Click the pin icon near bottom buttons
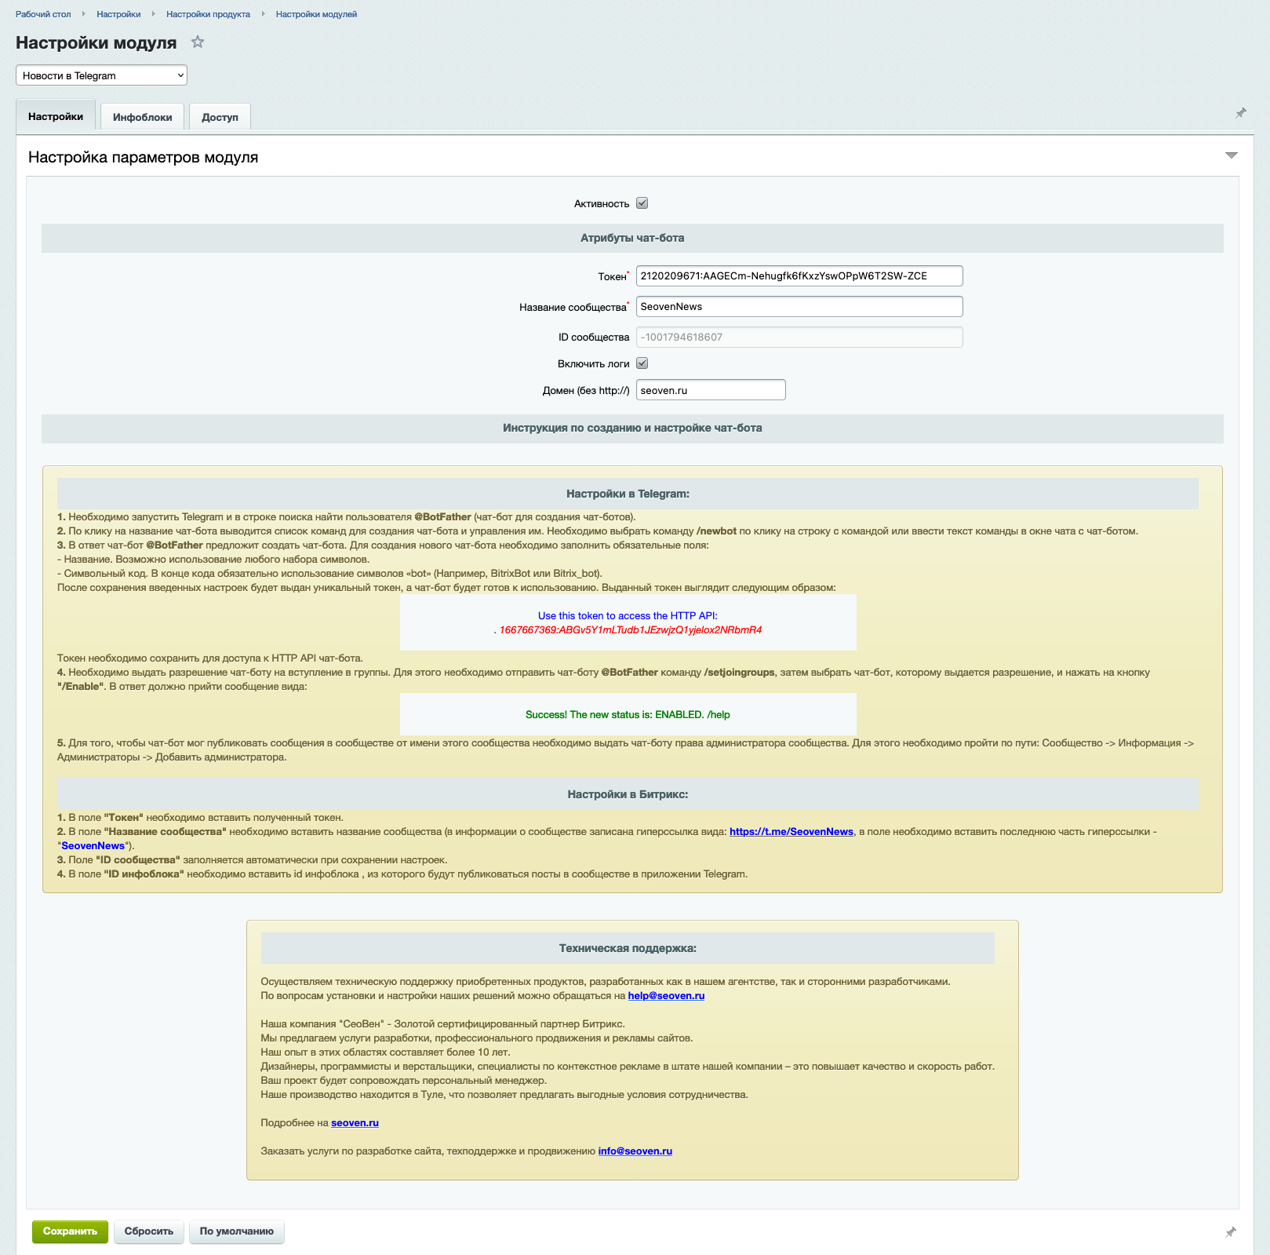1270x1255 pixels. 1230,1232
